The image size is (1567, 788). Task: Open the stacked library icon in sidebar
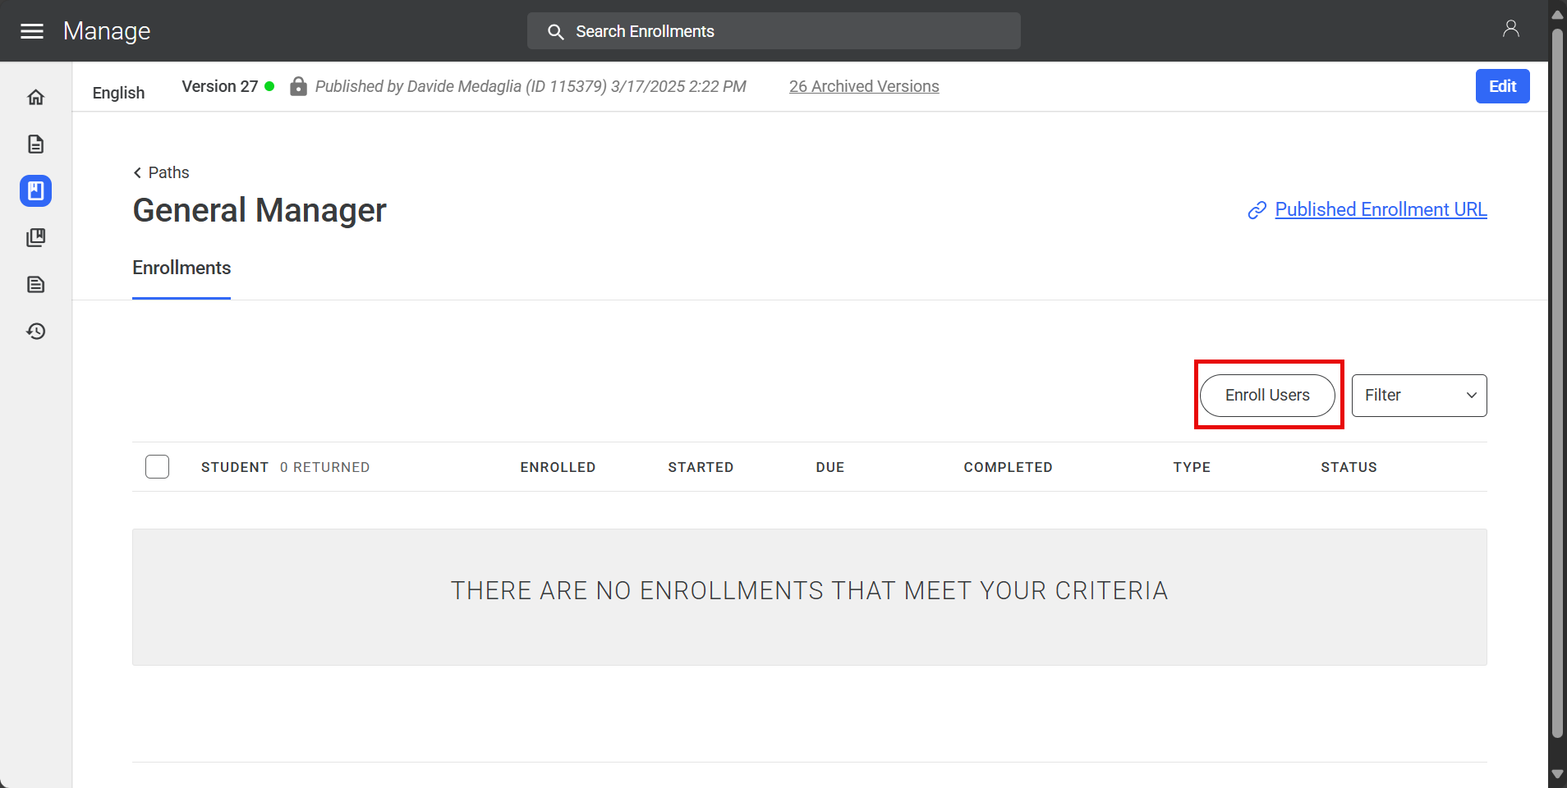coord(35,237)
